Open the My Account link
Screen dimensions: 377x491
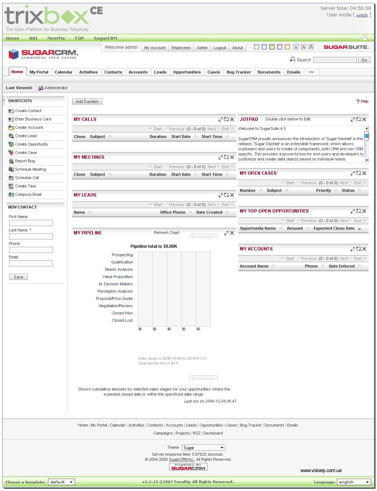point(155,48)
